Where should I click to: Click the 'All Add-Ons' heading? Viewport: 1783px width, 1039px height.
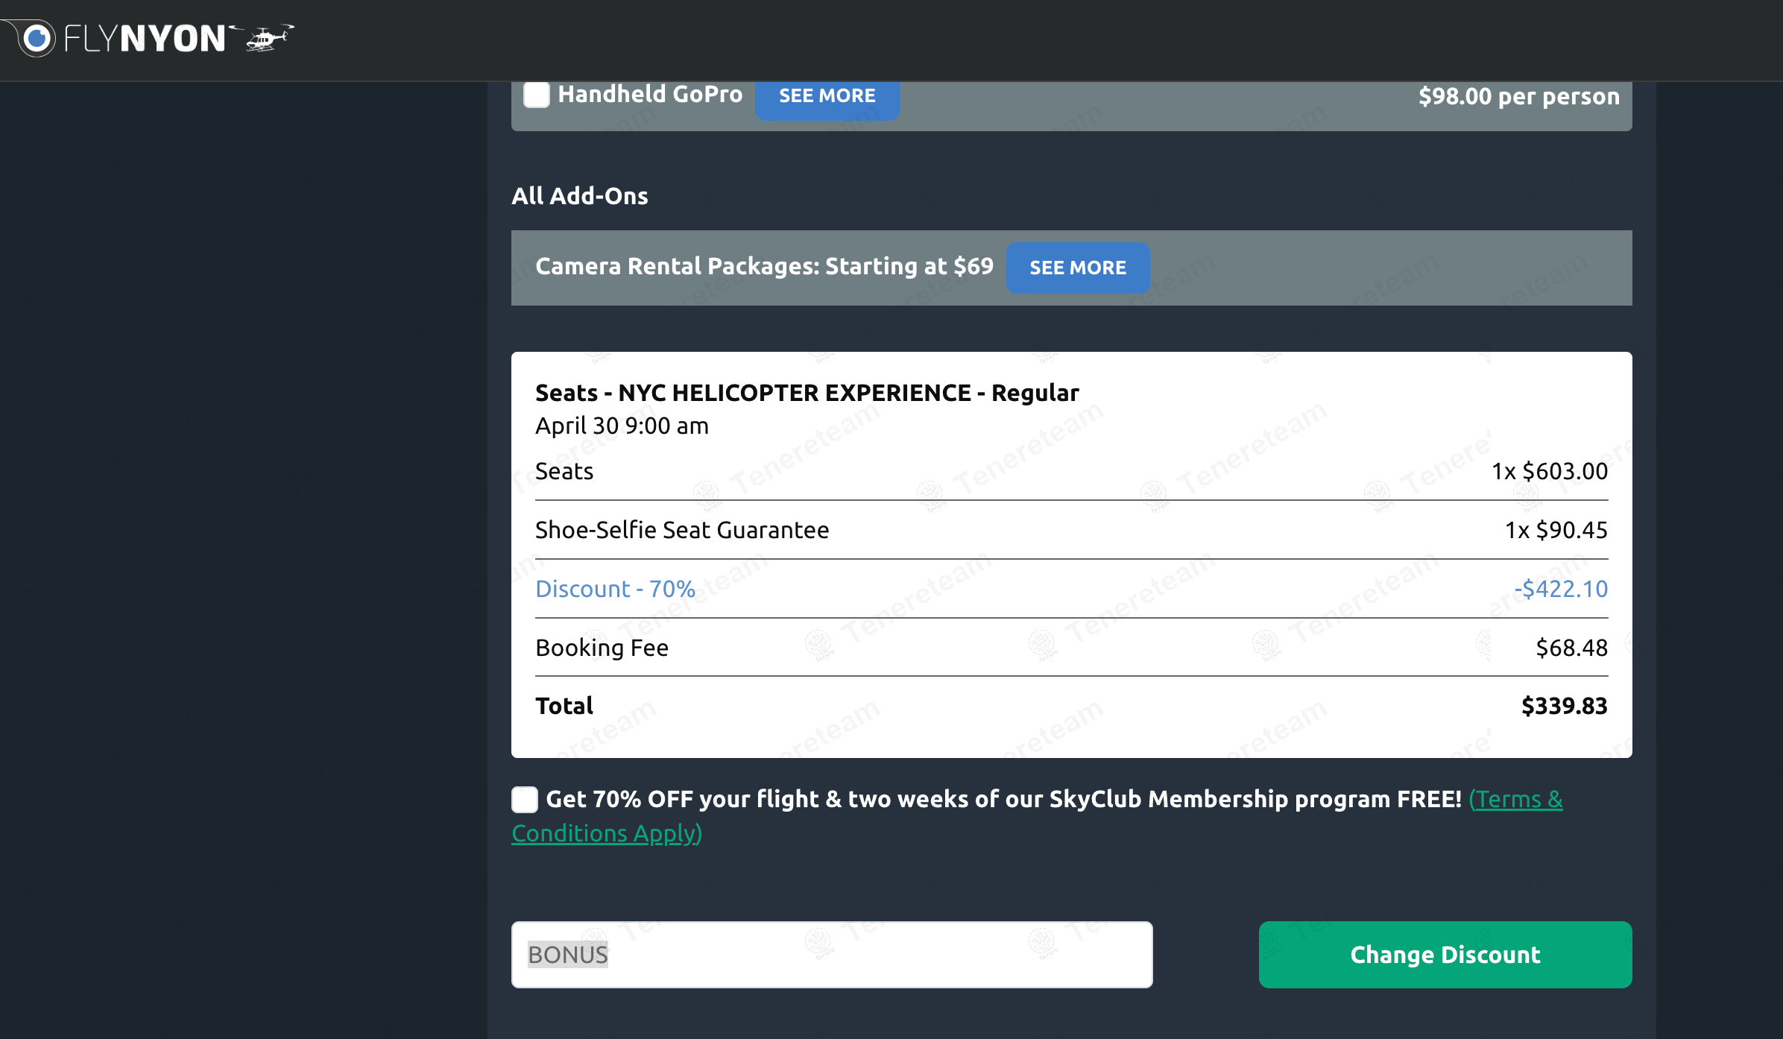click(580, 196)
